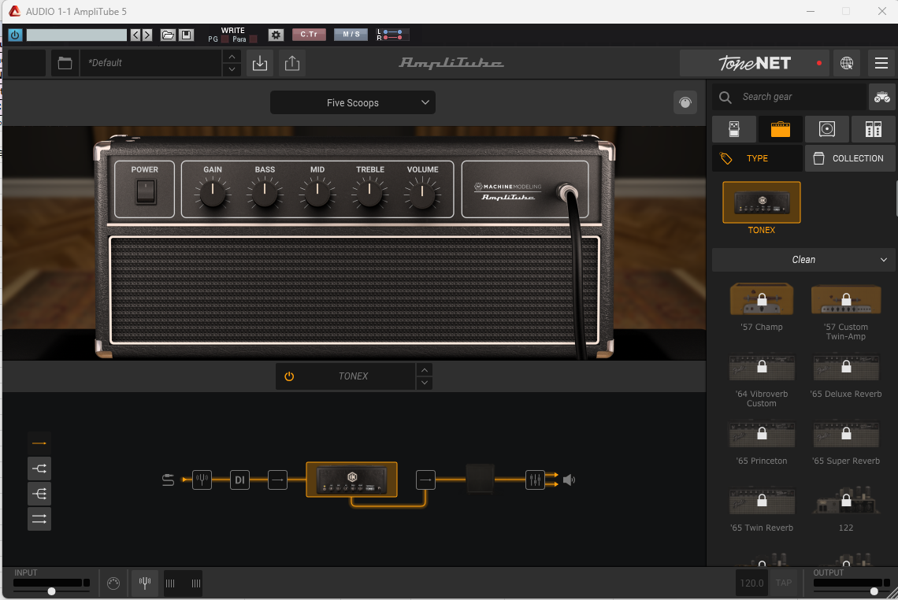Select next amp with TONEX down arrow
898x600 pixels.
[425, 383]
